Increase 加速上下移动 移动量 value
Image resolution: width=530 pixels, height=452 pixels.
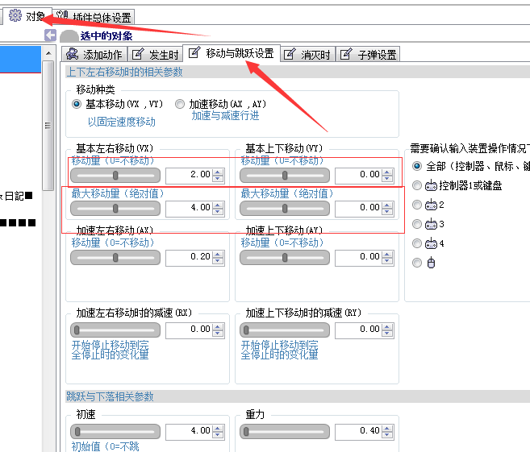click(x=387, y=254)
